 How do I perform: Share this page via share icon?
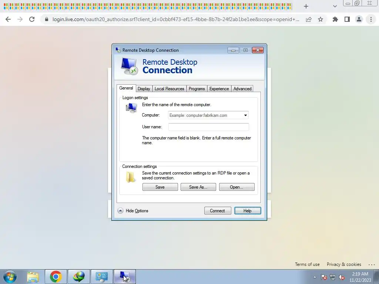coord(309,19)
